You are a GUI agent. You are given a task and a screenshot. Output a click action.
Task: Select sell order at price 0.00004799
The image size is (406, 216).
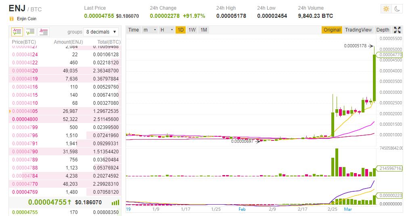click(65, 127)
